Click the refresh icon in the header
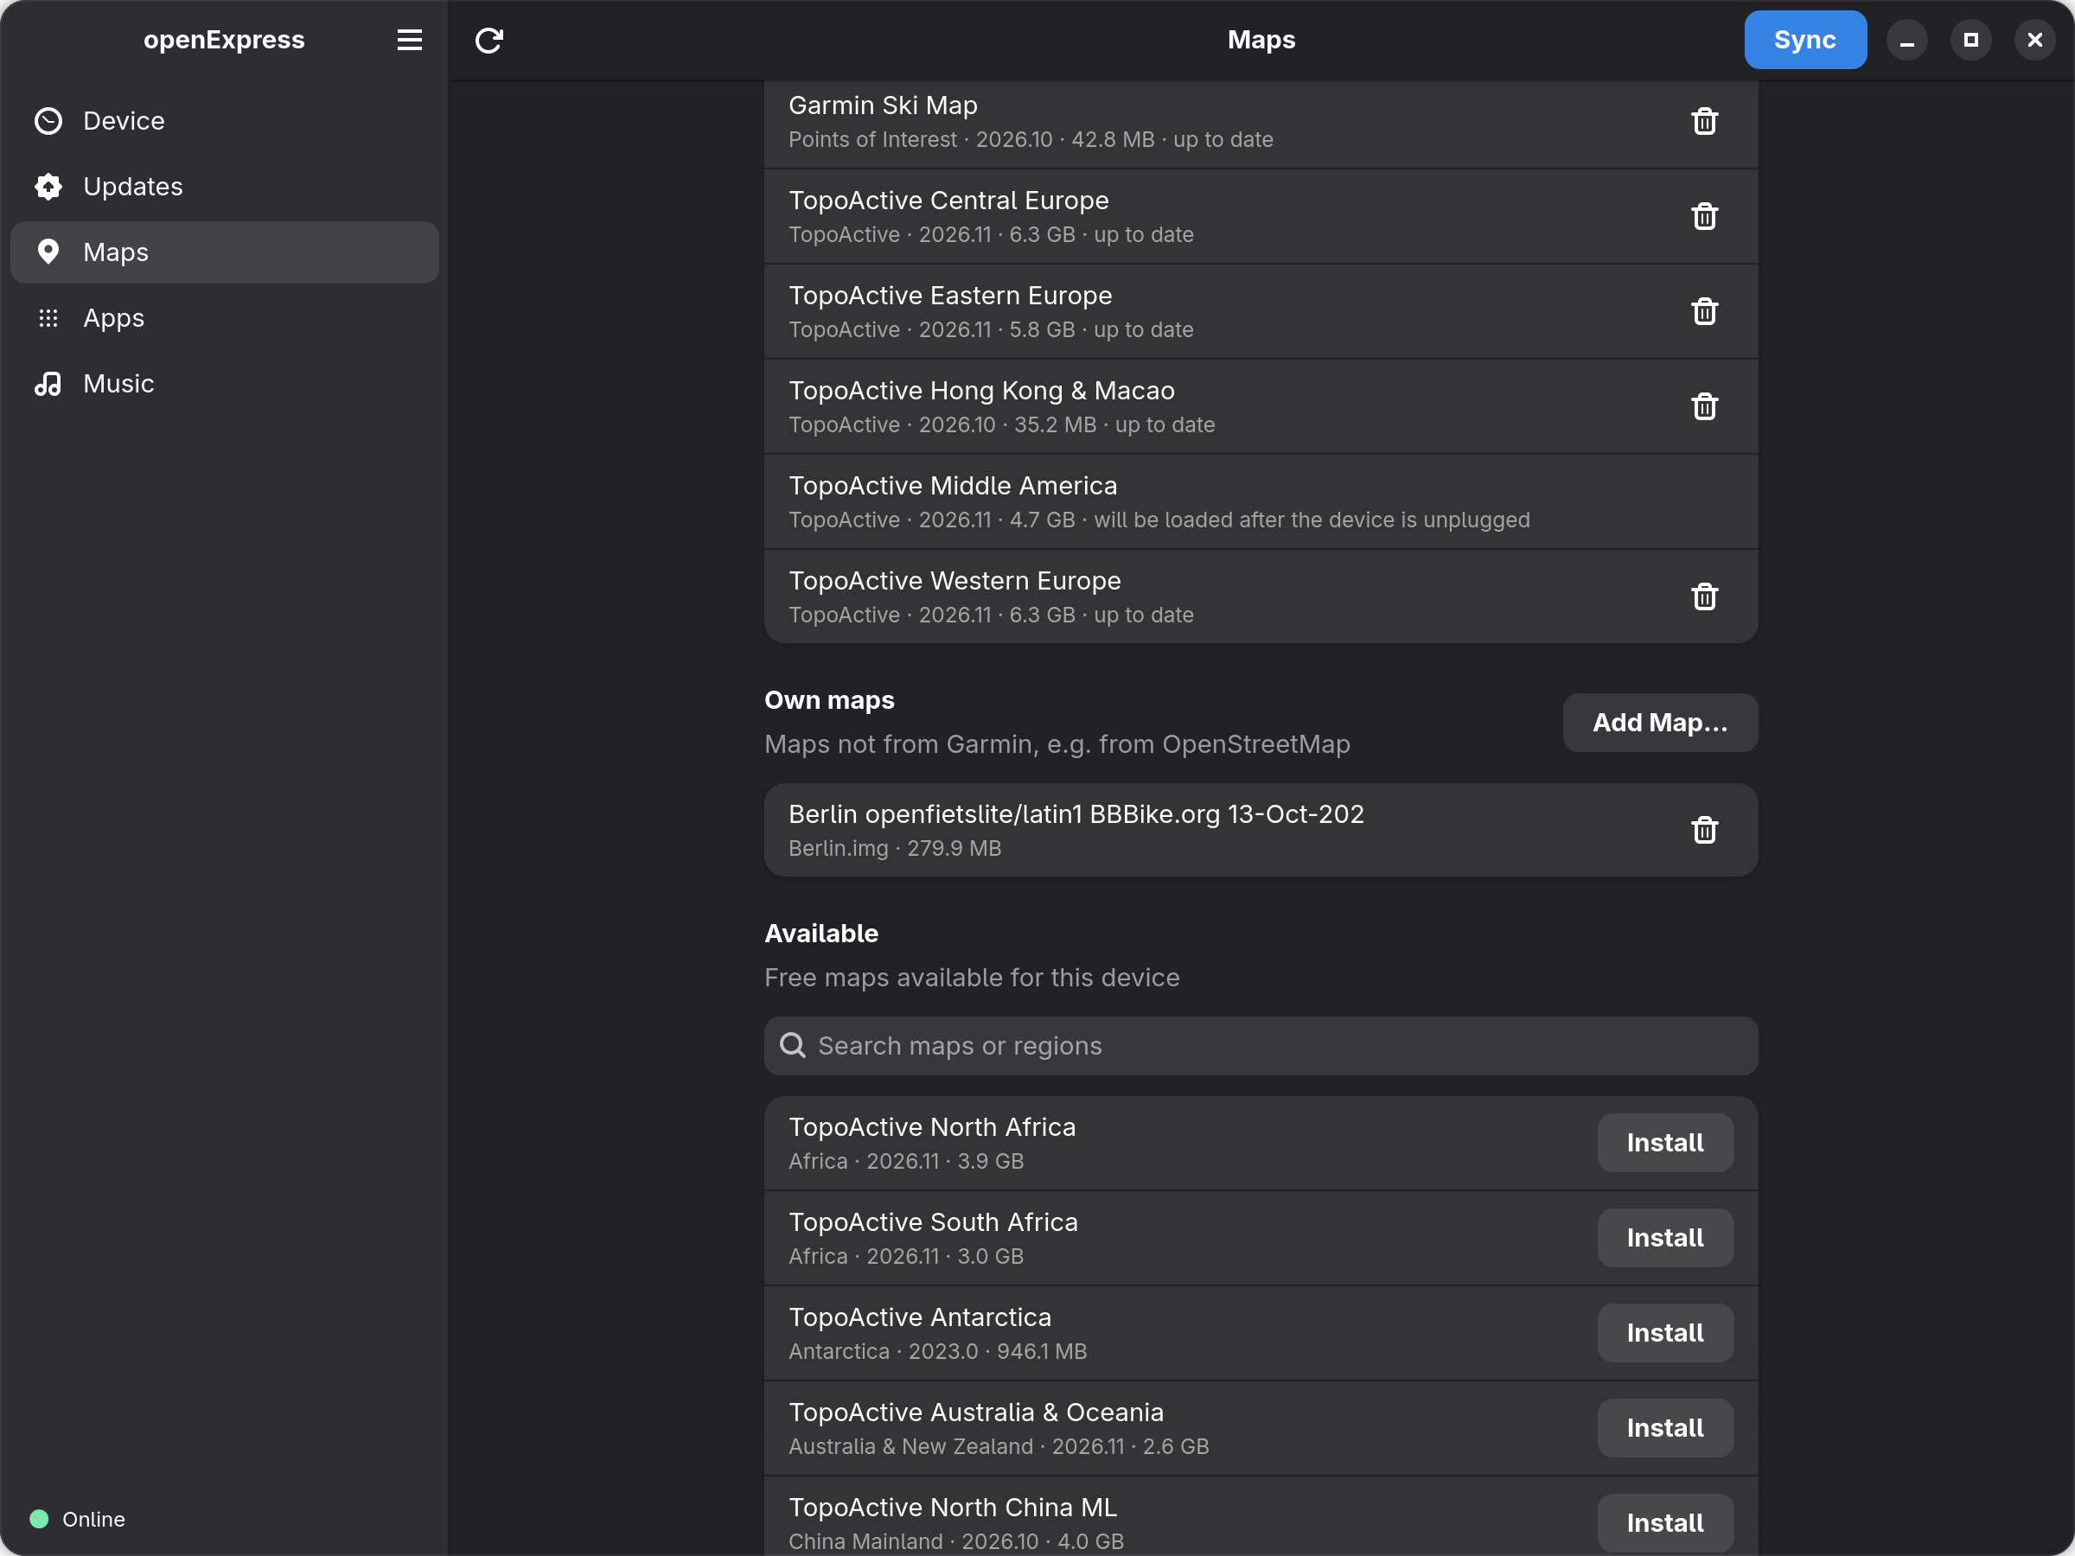Image resolution: width=2075 pixels, height=1556 pixels. (488, 41)
